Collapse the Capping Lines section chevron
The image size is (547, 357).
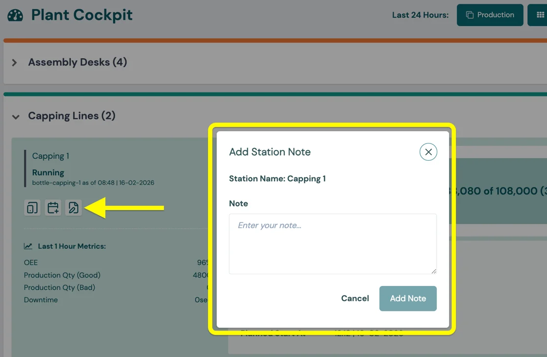[16, 117]
